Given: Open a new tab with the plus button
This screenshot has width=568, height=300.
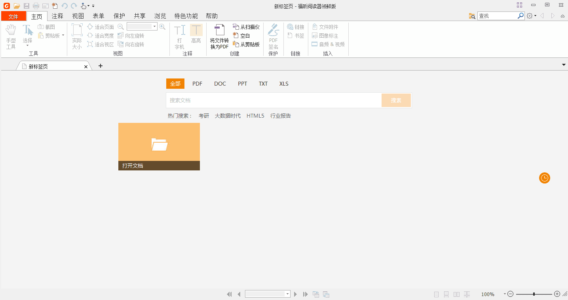Looking at the screenshot, I should coord(101,66).
